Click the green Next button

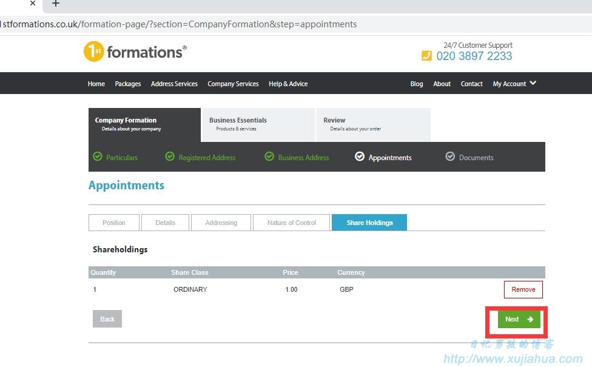click(x=519, y=319)
